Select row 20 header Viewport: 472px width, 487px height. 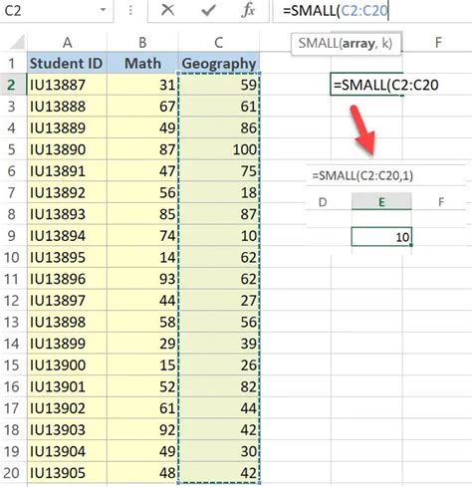tap(12, 473)
